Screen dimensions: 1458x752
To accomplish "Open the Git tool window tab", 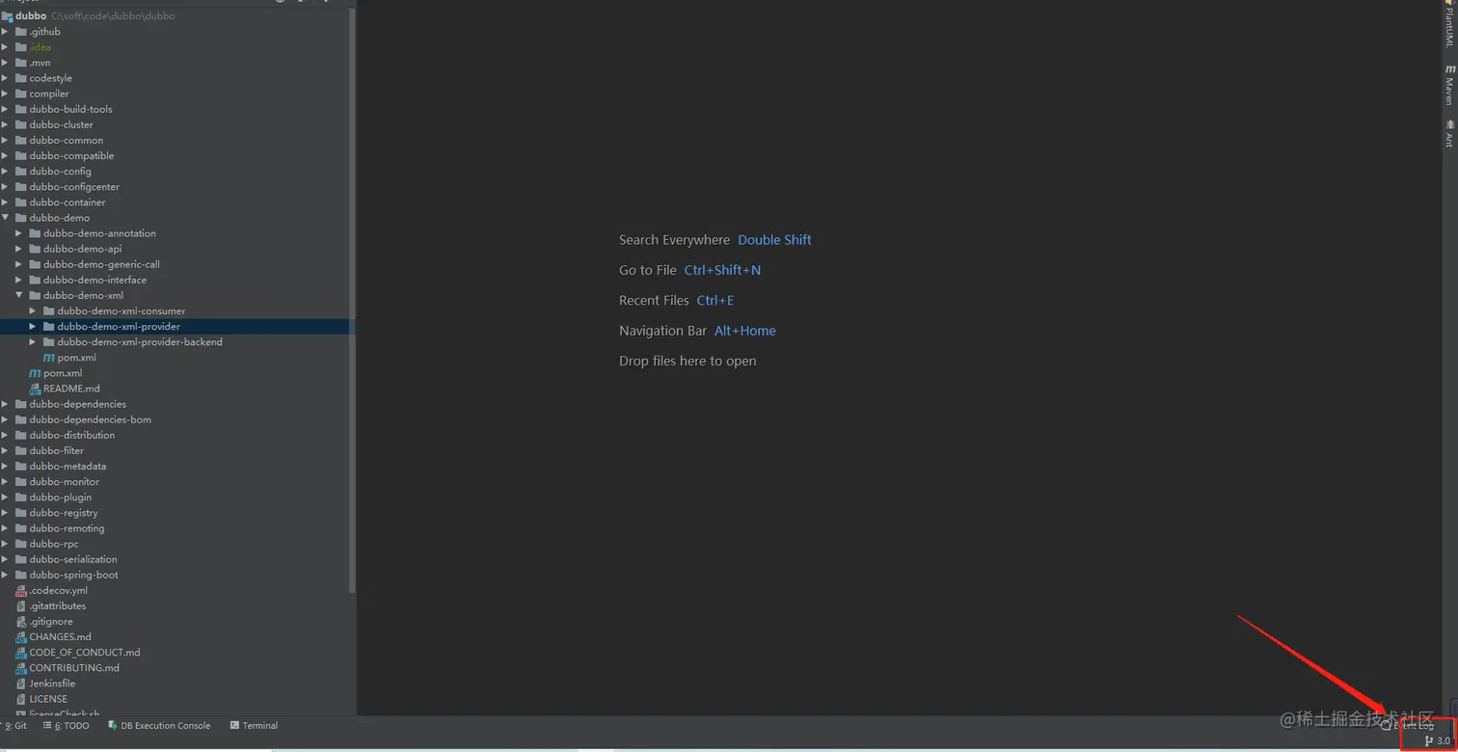I will (x=13, y=726).
